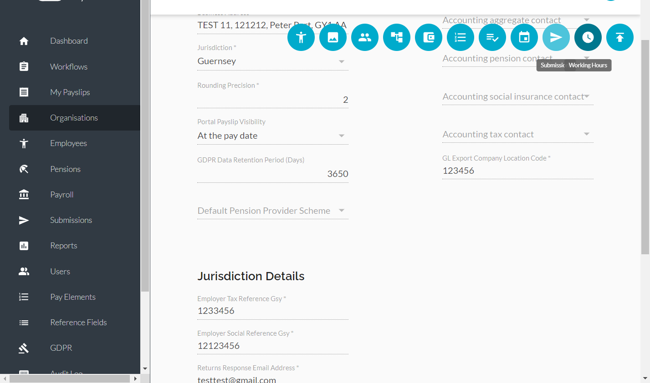Click the numbered list floating button
This screenshot has height=383, width=650.
461,37
